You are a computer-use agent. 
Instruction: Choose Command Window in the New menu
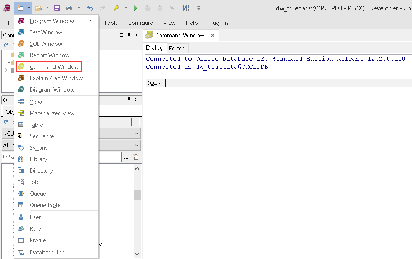56,66
